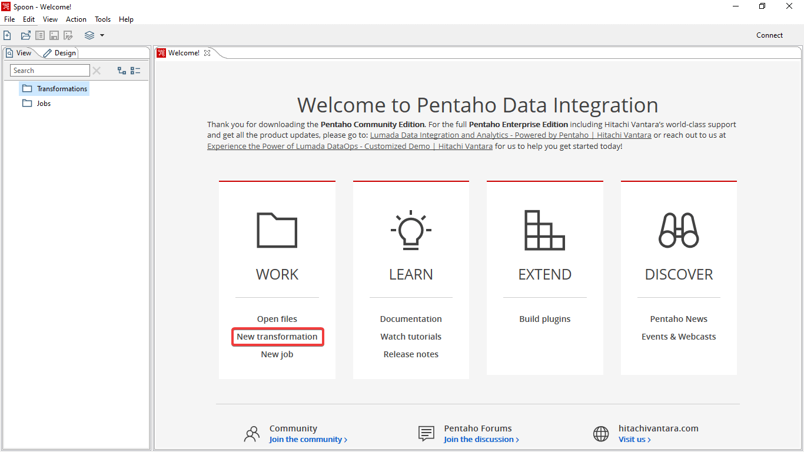Click inside the Search input field
This screenshot has height=452, width=804.
pos(50,71)
